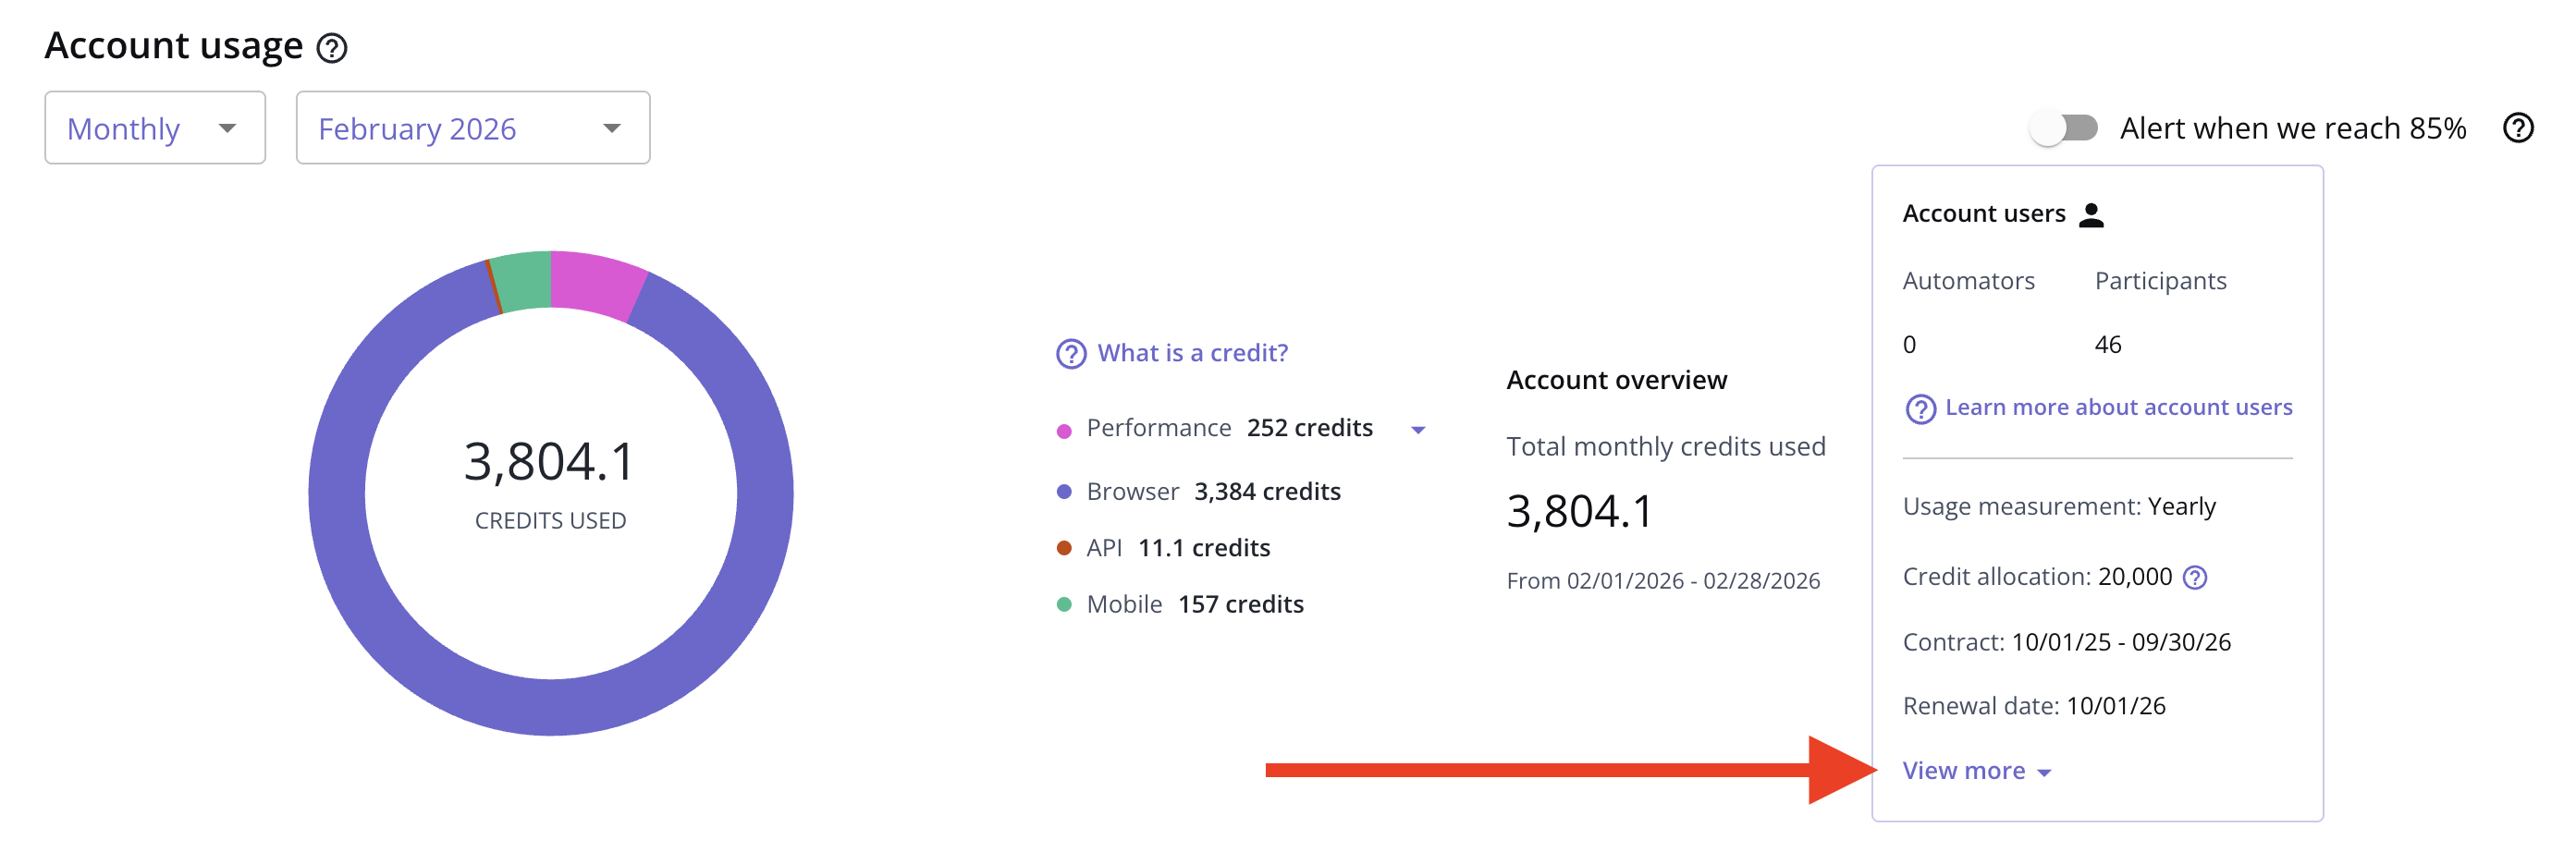The image size is (2576, 852).
Task: Open the February 2026 month dropdown
Action: click(472, 128)
